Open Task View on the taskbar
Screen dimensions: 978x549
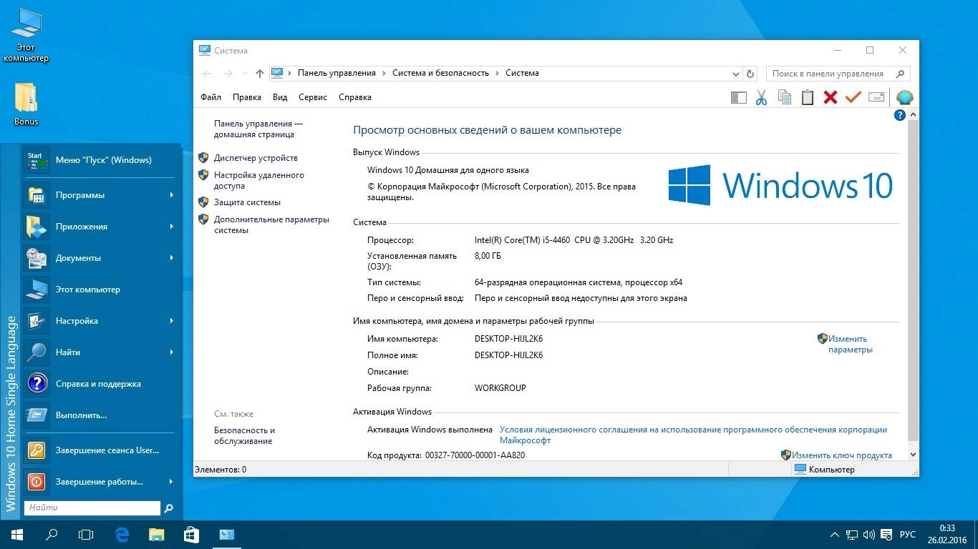click(x=86, y=535)
